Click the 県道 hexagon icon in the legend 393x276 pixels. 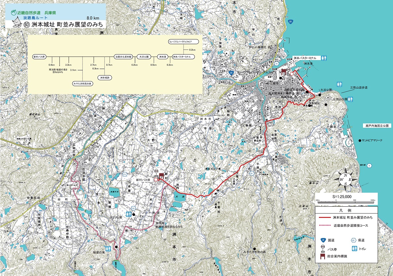pos(354,240)
